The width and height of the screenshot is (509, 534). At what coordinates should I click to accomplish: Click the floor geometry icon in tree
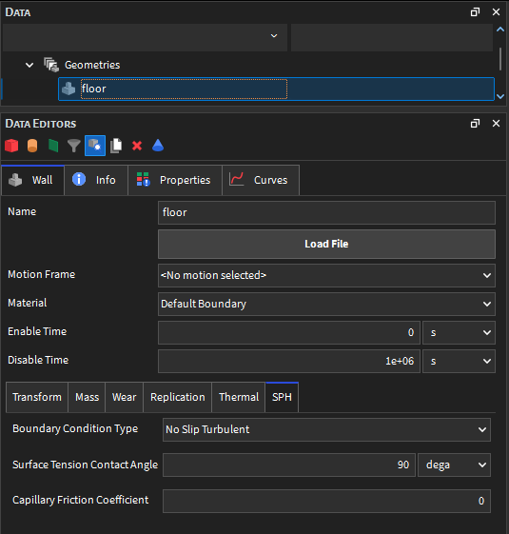point(69,89)
